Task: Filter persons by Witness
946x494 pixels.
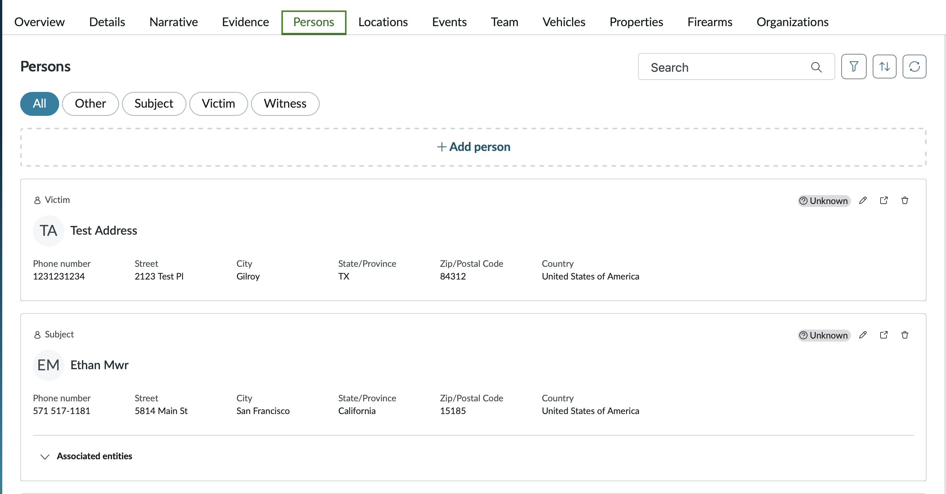Action: (x=285, y=104)
